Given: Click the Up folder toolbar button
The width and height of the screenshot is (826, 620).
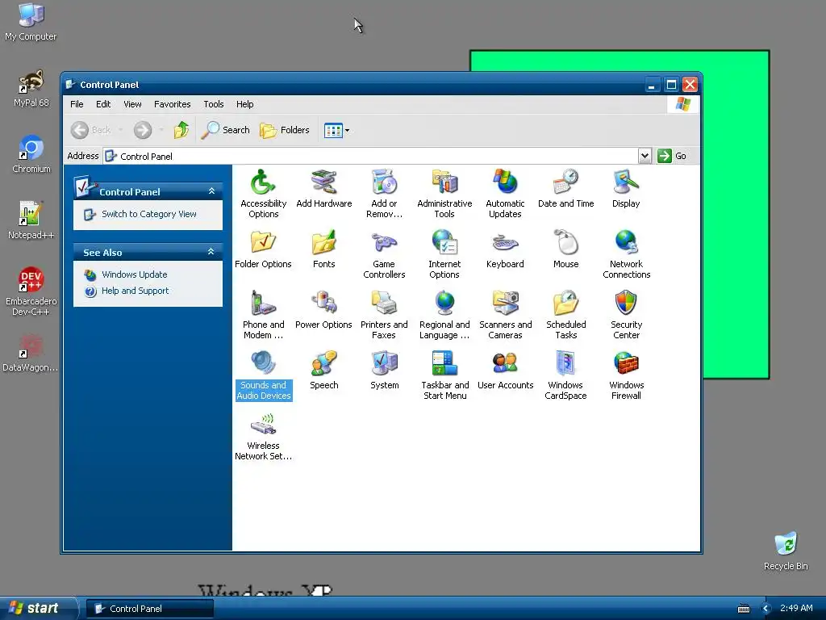Looking at the screenshot, I should pyautogui.click(x=181, y=130).
